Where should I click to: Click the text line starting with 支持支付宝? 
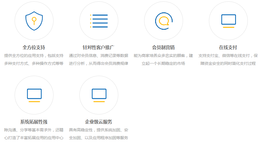click(228, 56)
